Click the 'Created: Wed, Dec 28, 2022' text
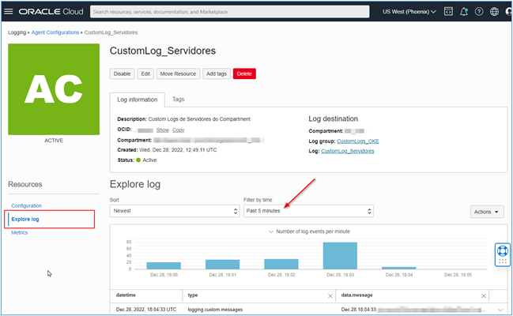 [x=167, y=150]
